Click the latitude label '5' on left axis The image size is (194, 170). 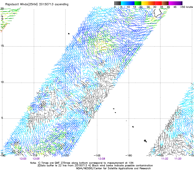coord(2,118)
